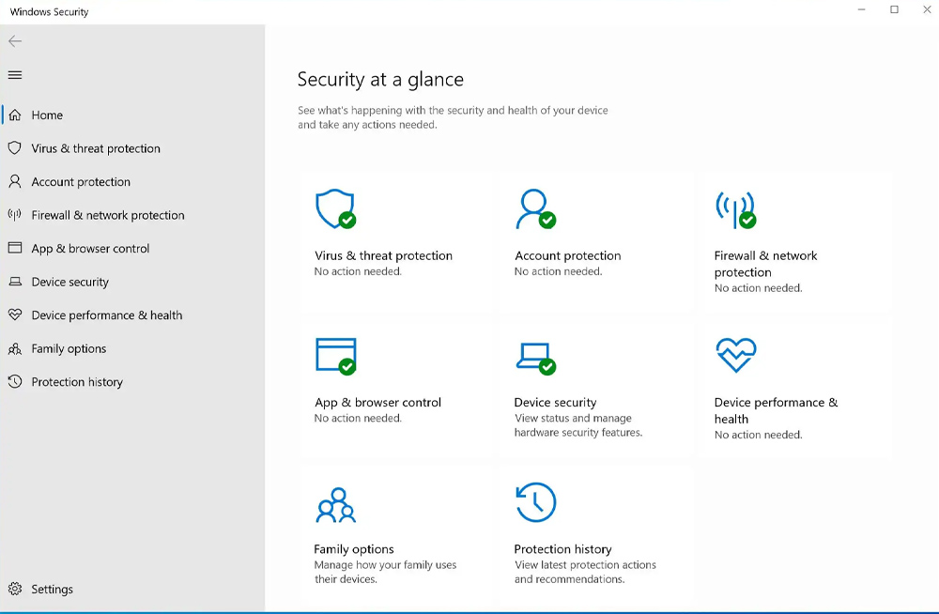The width and height of the screenshot is (939, 614).
Task: Click the laptop icon for Device security in sidebar
Action: pyautogui.click(x=15, y=282)
